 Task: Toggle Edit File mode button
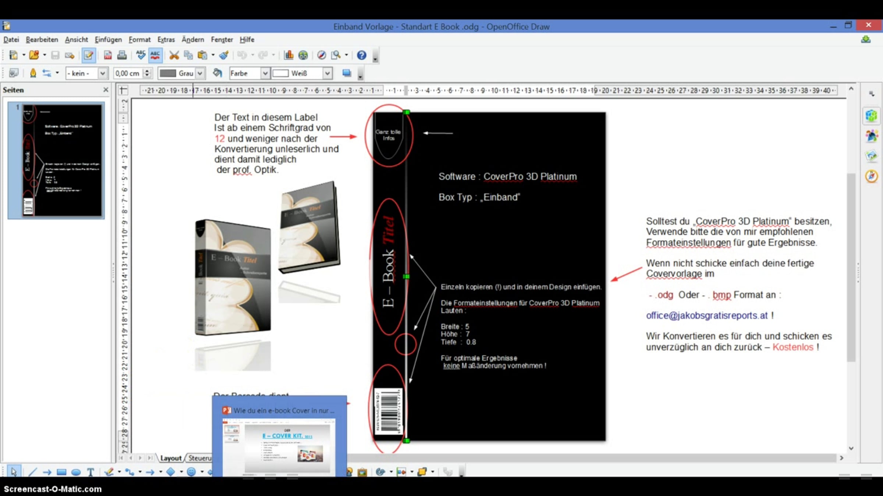coord(88,55)
